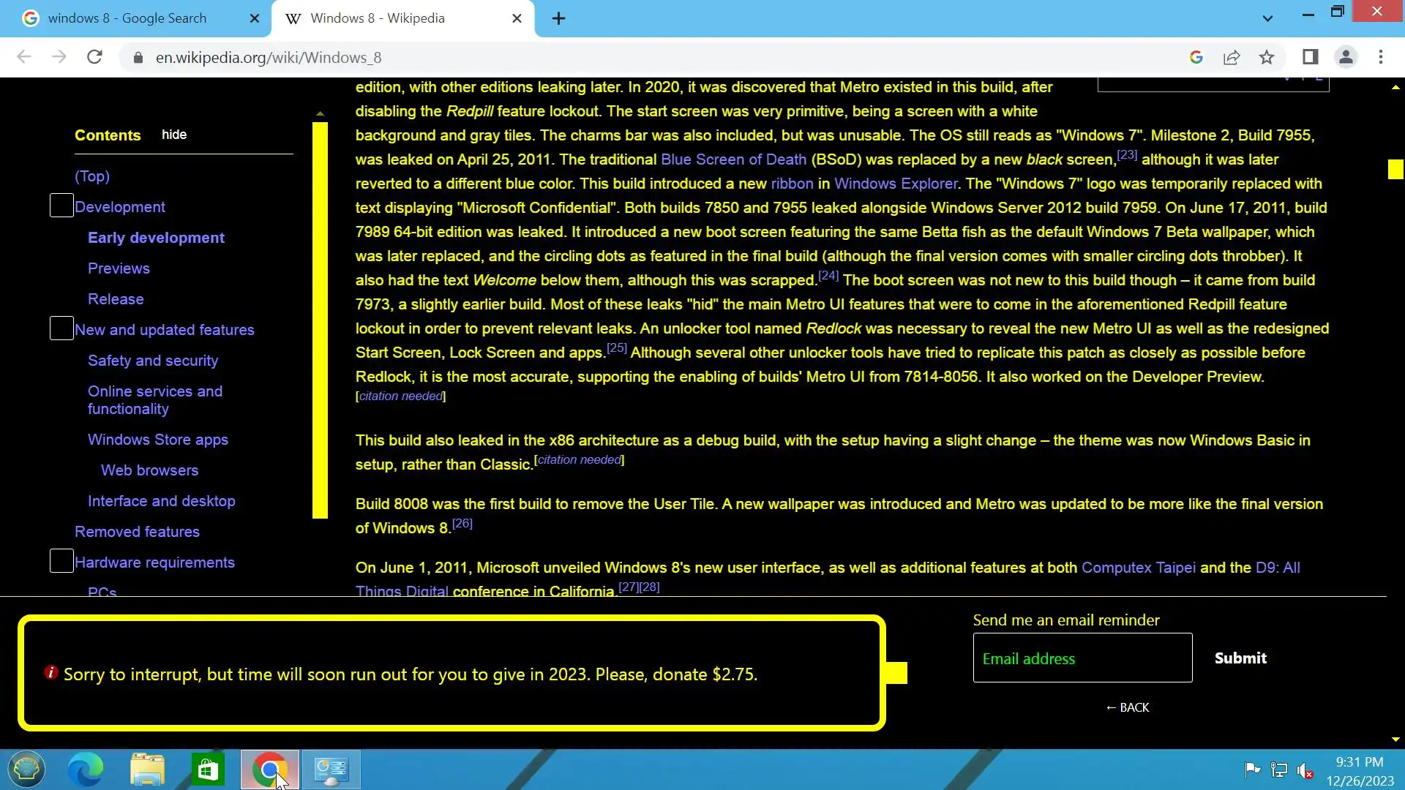Screen dimensions: 1405x790
Task: Bookmark this page with star icon
Action: 1267,57
